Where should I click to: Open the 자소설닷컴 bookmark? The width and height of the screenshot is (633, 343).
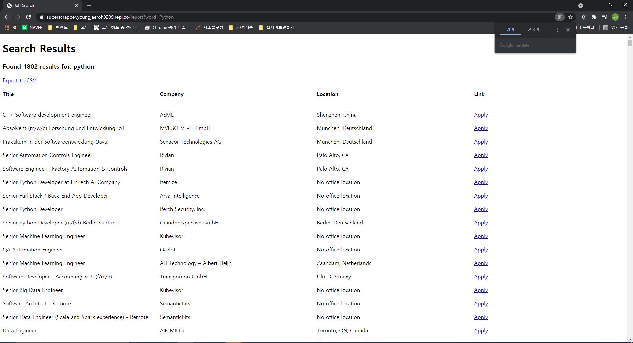[x=209, y=28]
